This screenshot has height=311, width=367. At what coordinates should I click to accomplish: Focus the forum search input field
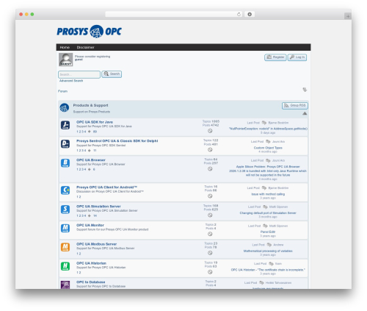[79, 74]
